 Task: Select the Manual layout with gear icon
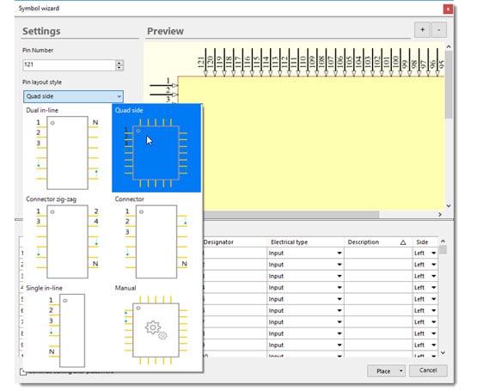(156, 327)
